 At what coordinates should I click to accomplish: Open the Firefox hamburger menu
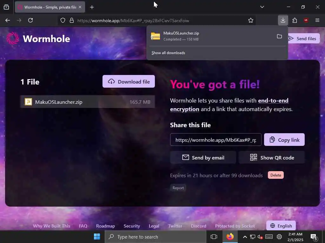[x=317, y=20]
